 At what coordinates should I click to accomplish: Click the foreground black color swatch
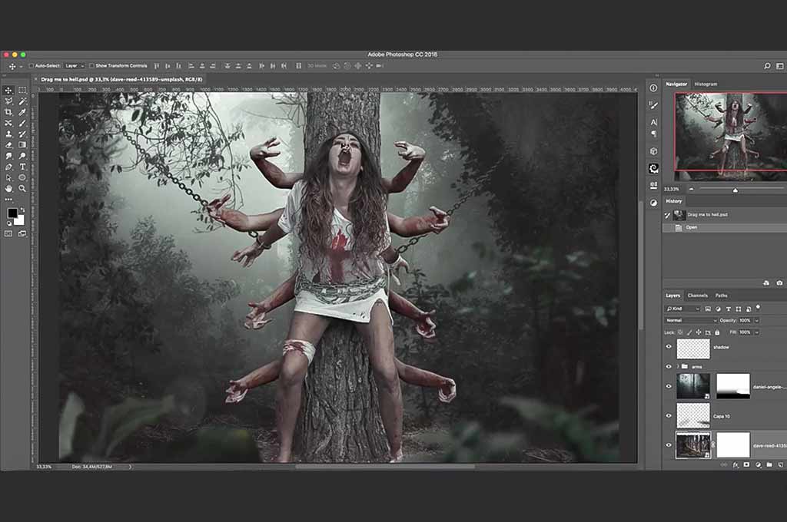pos(12,213)
